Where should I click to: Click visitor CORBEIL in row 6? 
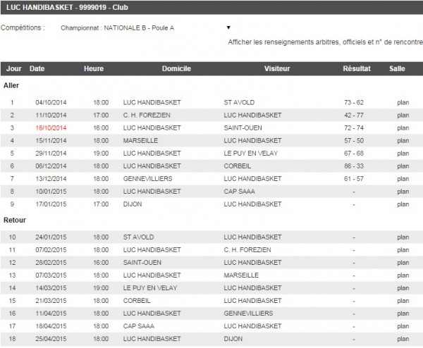tap(238, 166)
